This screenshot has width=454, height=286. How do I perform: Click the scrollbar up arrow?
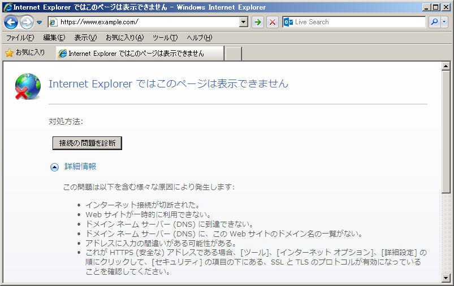(446, 66)
